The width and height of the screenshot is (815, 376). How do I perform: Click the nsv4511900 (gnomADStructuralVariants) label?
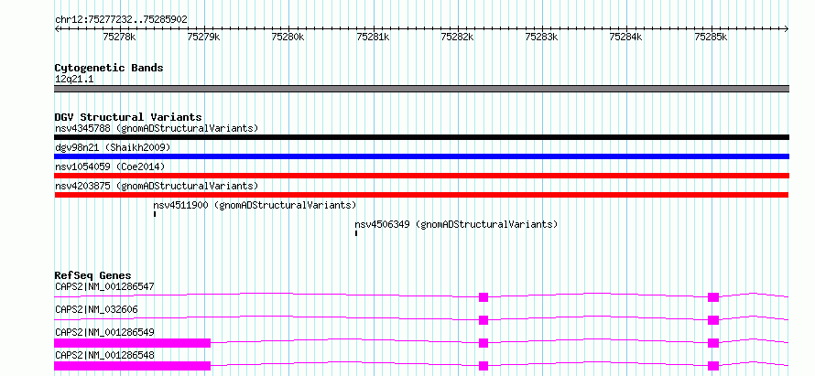coord(255,205)
